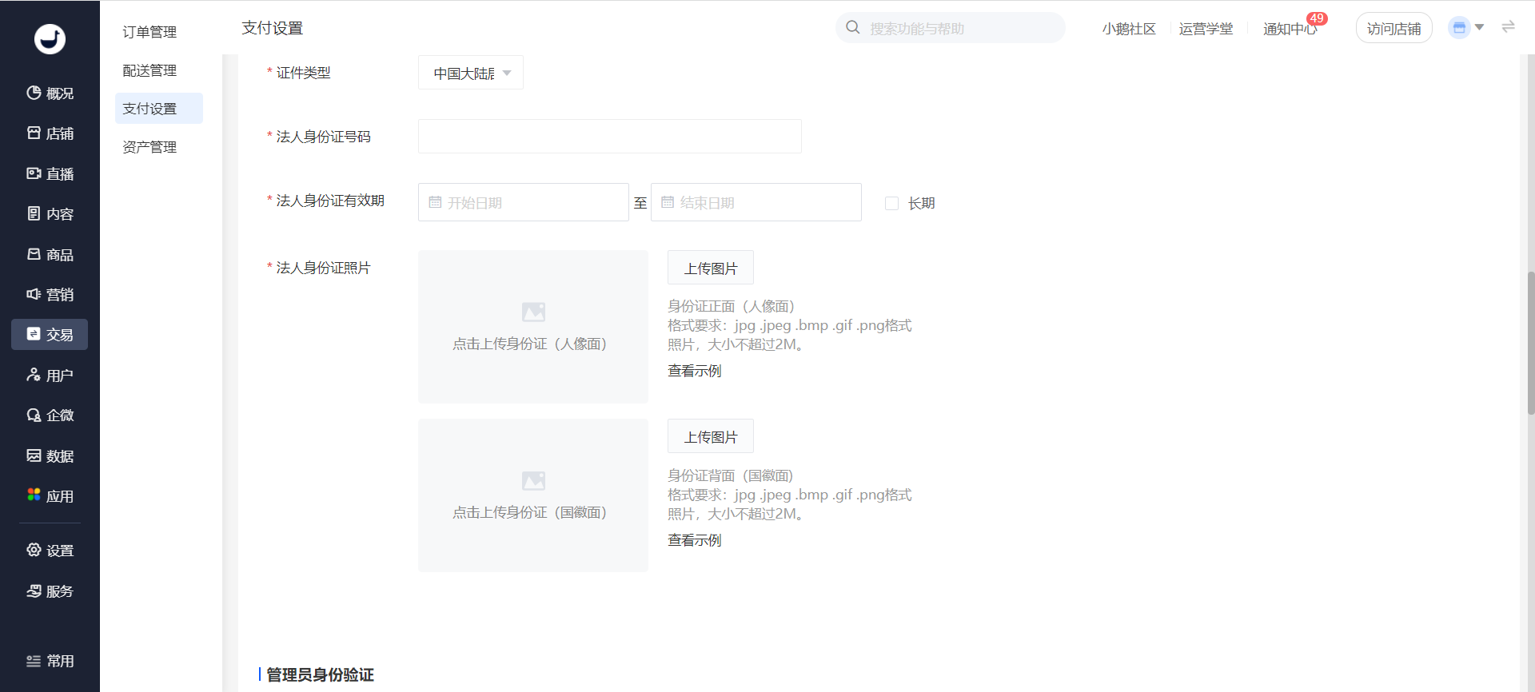The width and height of the screenshot is (1535, 692).
Task: Select 支付设置 submenu item
Action: [x=158, y=109]
